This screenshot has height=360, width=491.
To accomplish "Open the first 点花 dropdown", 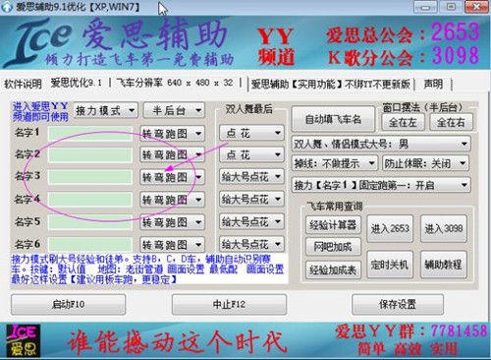I will (251, 133).
